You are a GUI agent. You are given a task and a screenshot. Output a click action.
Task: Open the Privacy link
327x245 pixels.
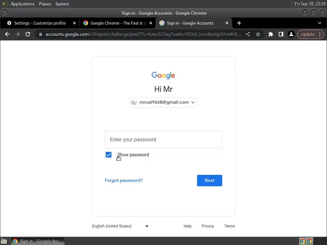(x=208, y=226)
